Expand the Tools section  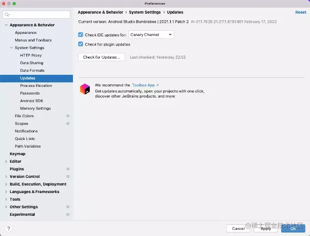coord(6,199)
